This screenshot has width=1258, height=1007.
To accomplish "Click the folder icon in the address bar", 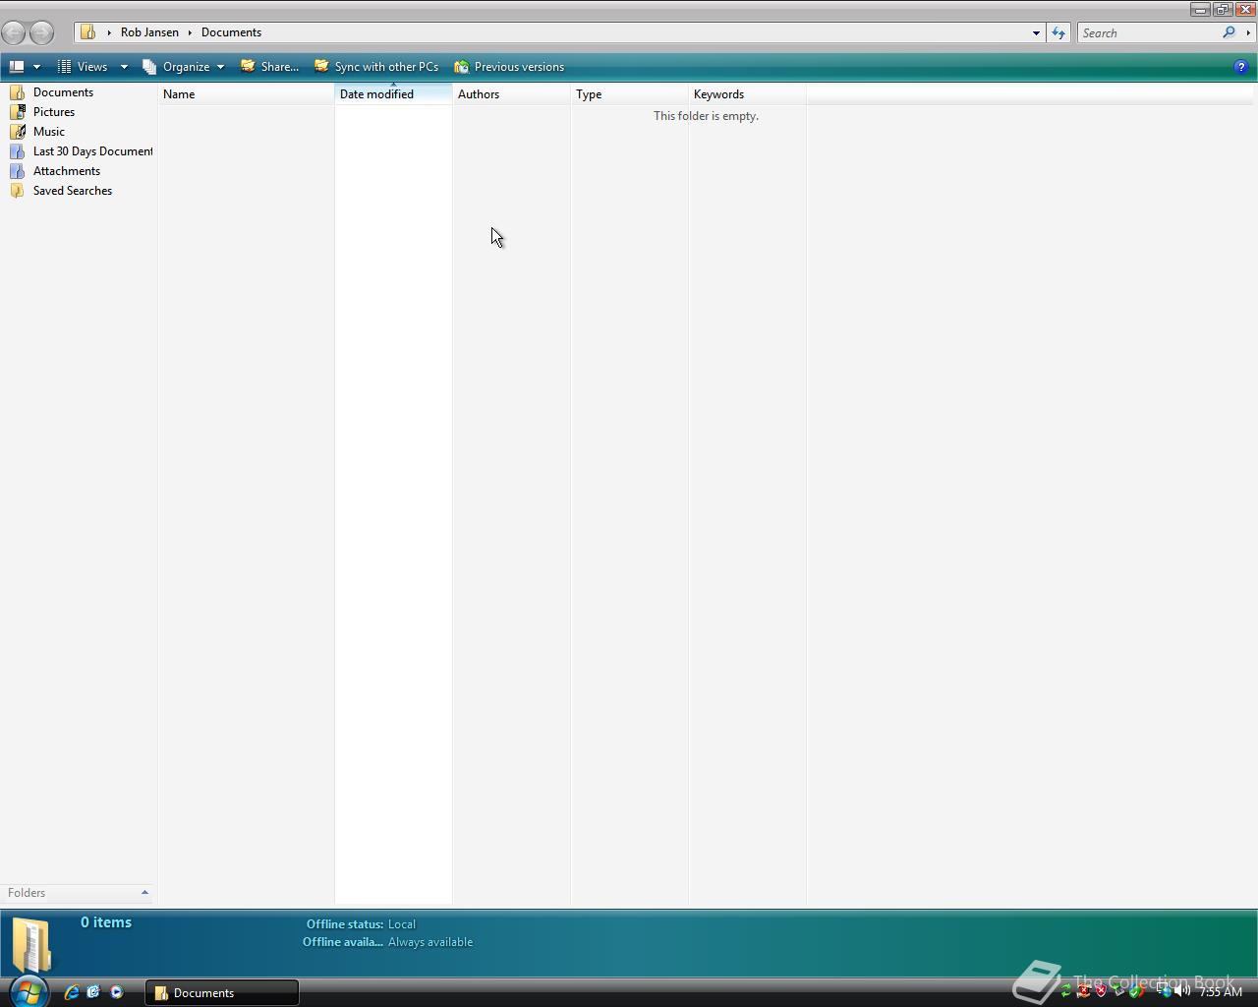I will tap(88, 32).
